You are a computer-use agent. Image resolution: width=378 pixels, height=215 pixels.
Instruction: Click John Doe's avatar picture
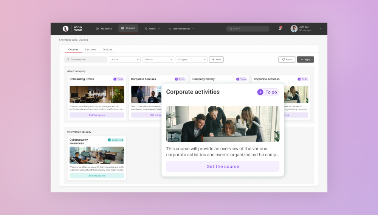[x=294, y=29]
